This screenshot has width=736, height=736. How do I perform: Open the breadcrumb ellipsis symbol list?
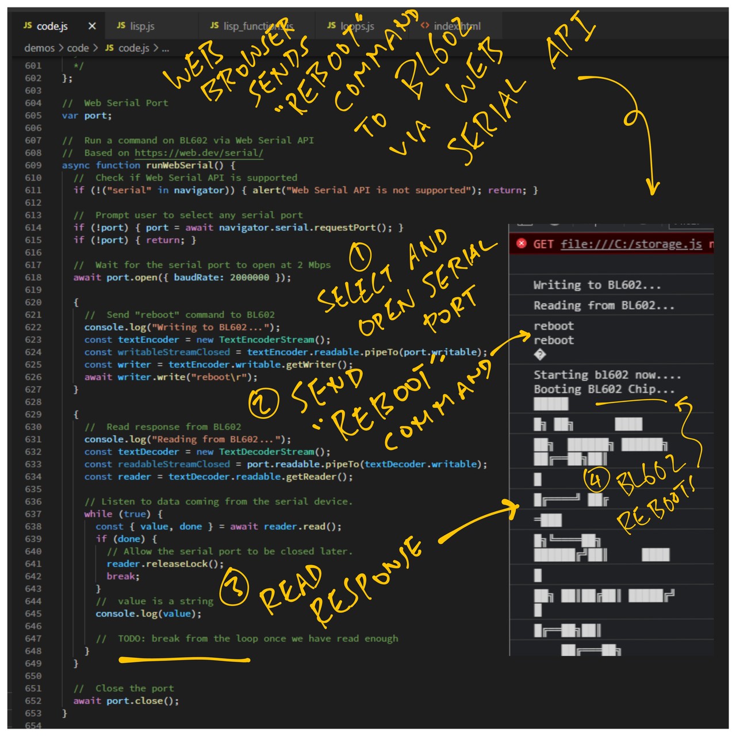tap(166, 48)
